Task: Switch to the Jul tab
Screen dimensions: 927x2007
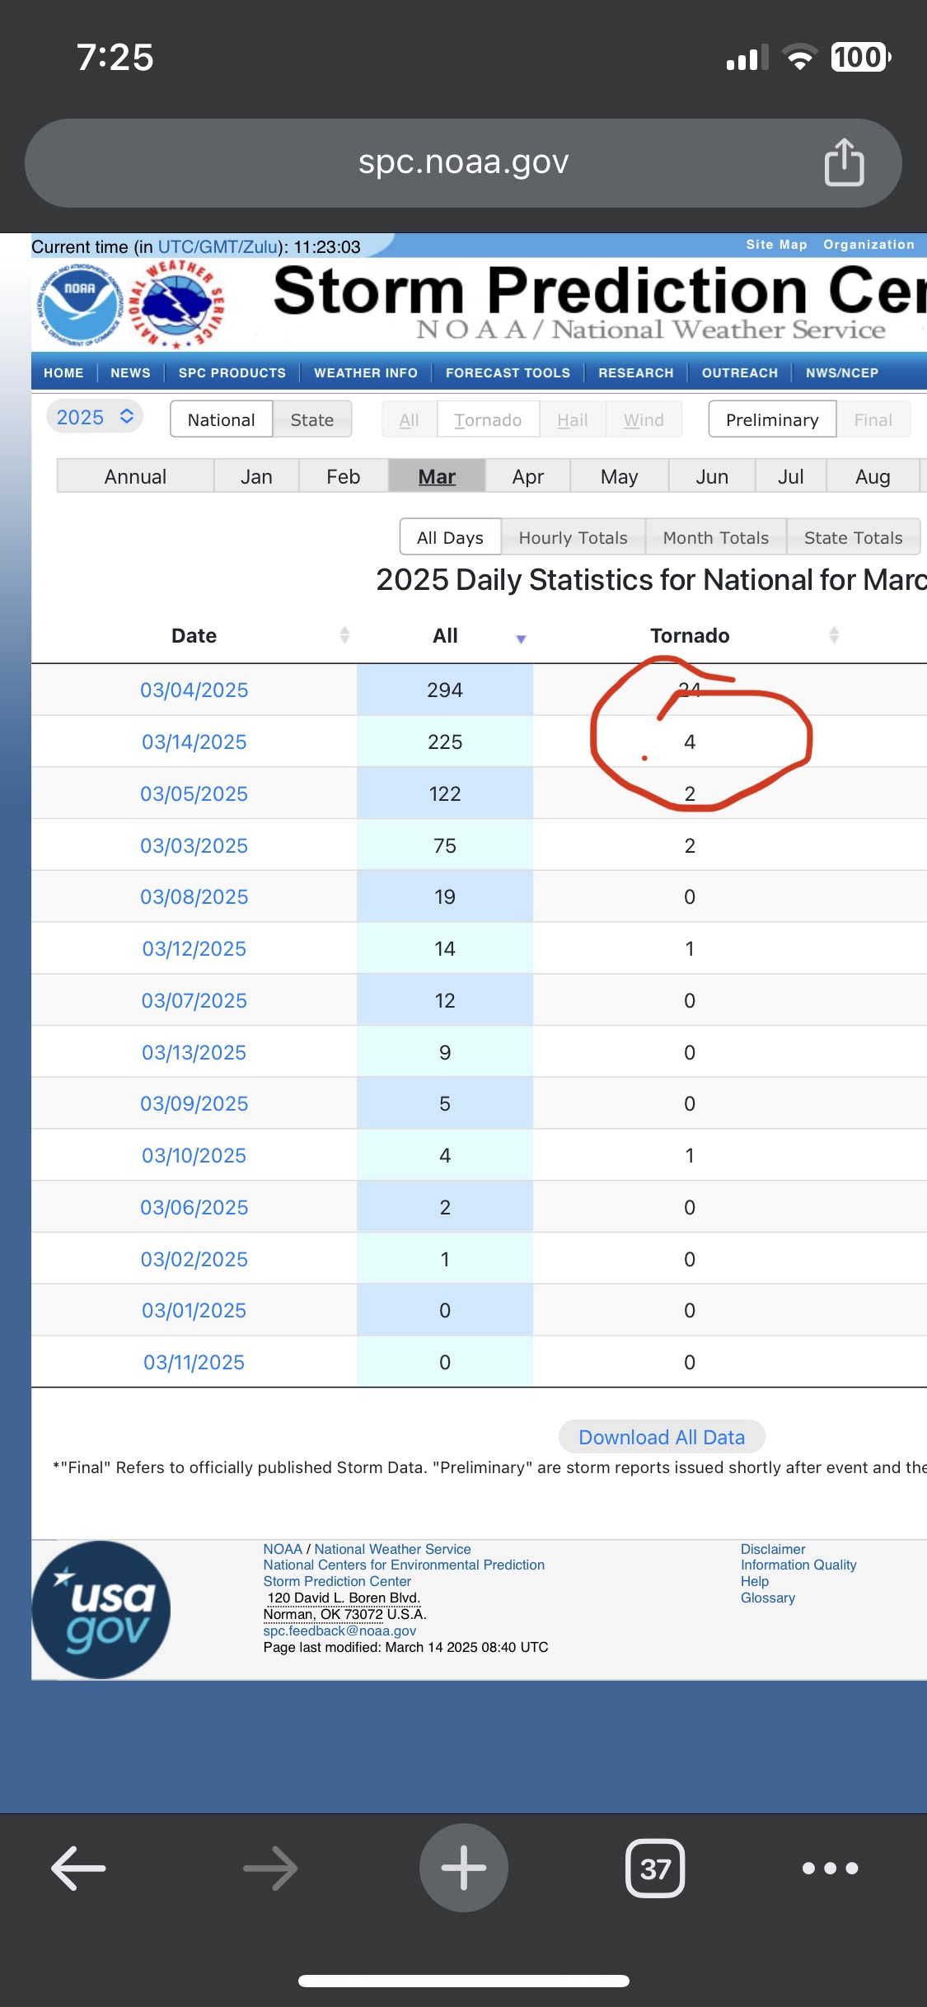Action: 790,476
